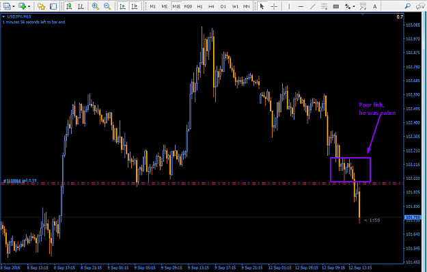Switch to D1 daily timeframe
The width and height of the screenshot is (427, 272).
(223, 6)
